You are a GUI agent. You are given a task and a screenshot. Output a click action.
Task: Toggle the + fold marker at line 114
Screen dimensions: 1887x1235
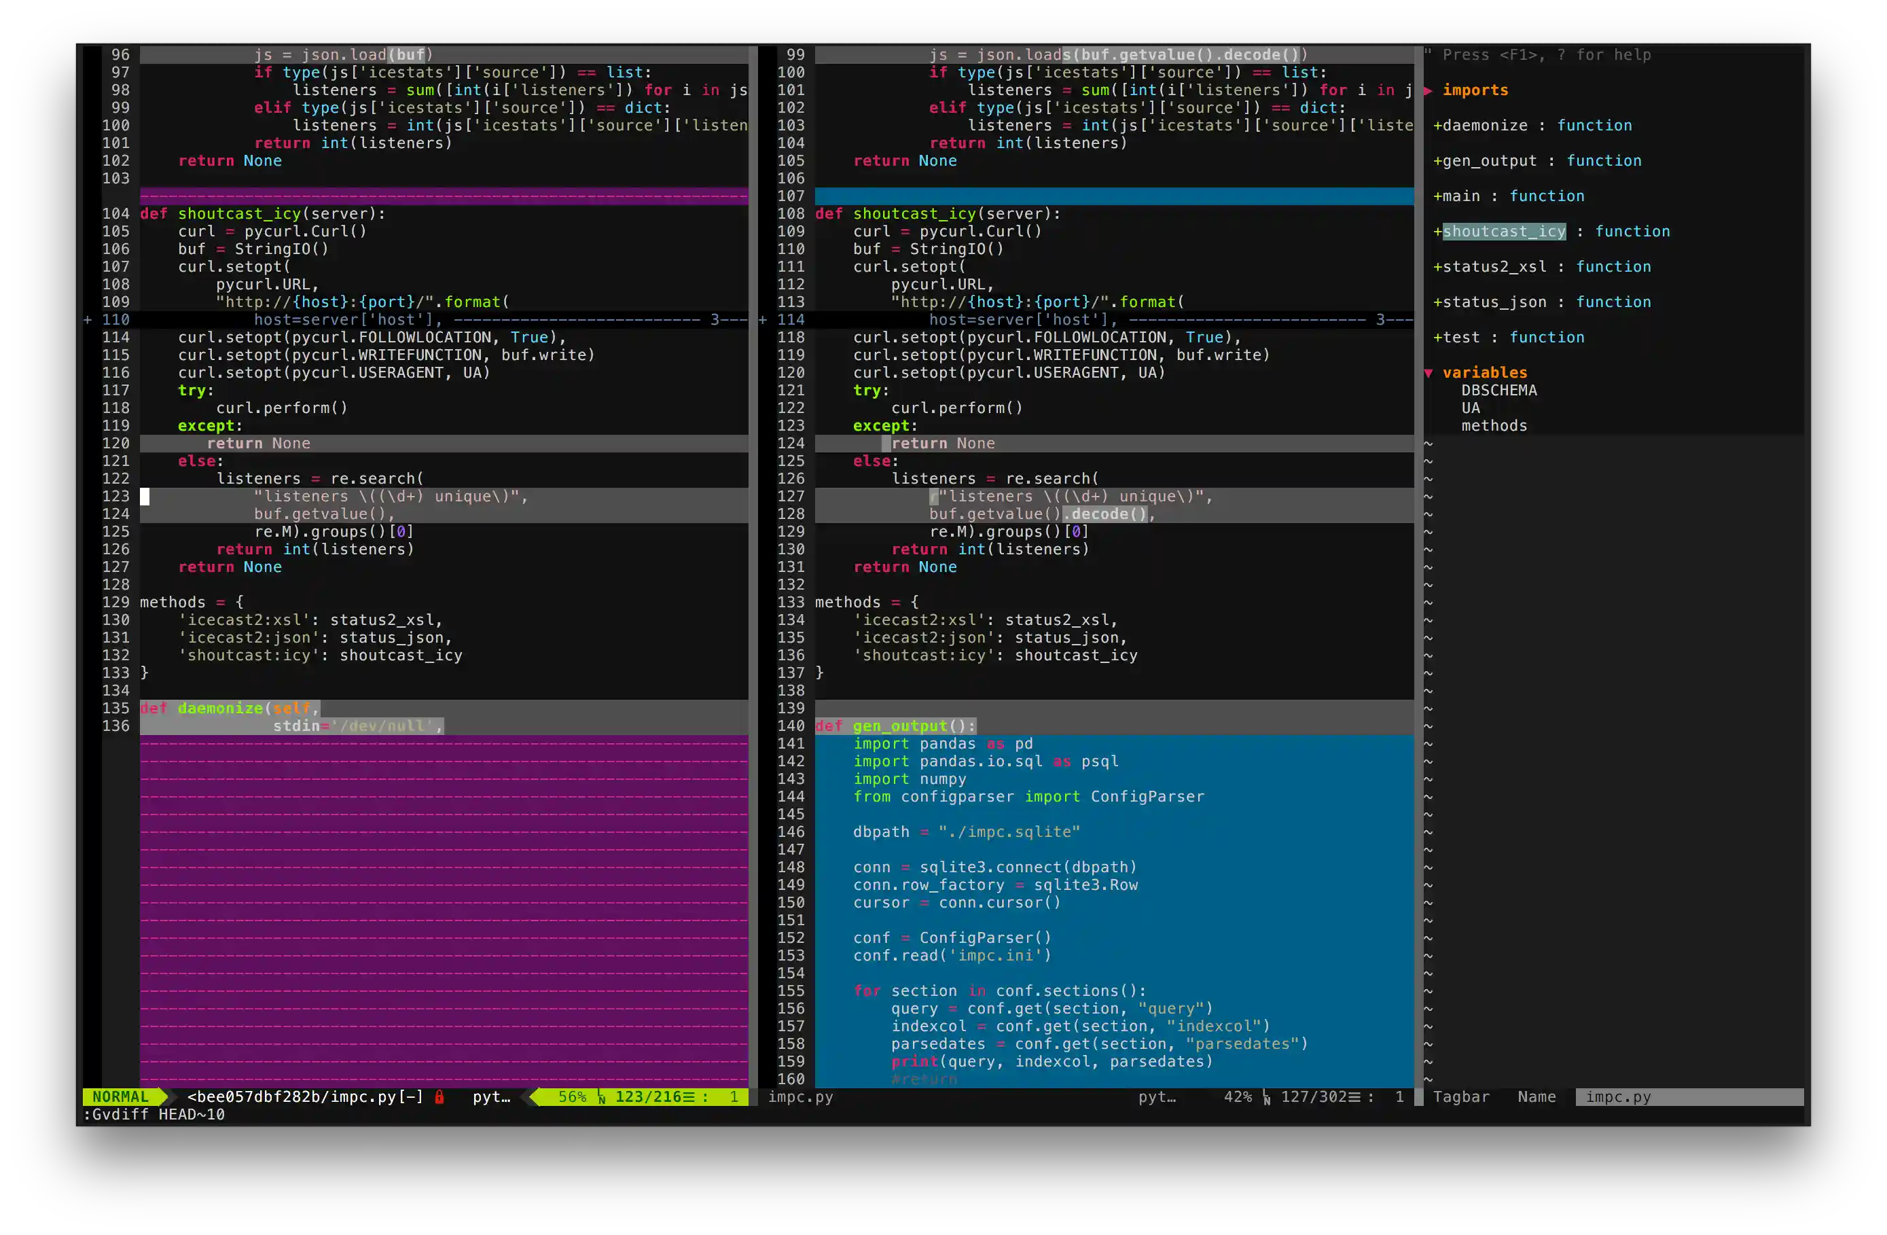coord(763,319)
